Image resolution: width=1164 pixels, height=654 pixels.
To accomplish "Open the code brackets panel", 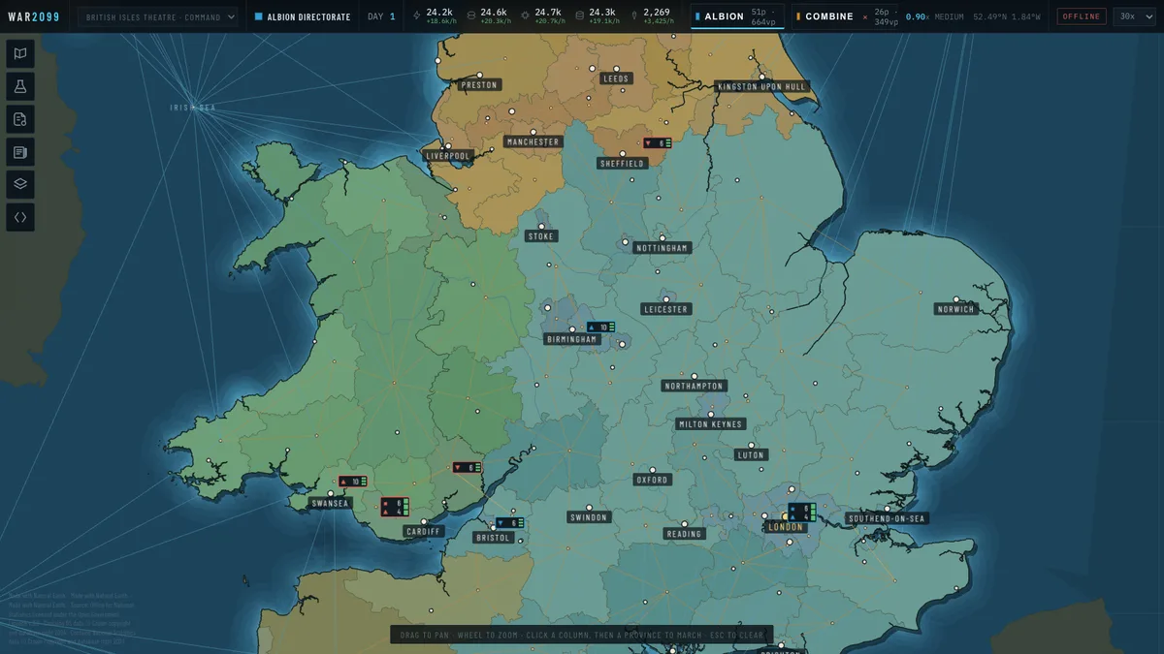I will pyautogui.click(x=20, y=217).
